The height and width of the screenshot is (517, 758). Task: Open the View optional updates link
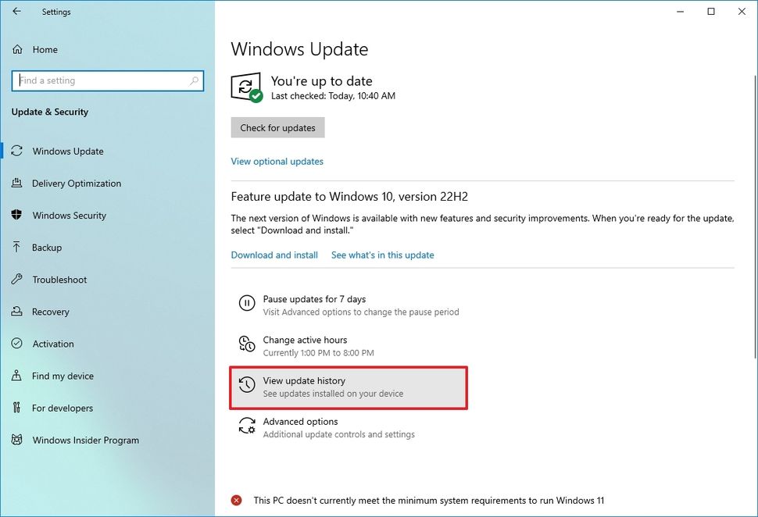click(277, 161)
